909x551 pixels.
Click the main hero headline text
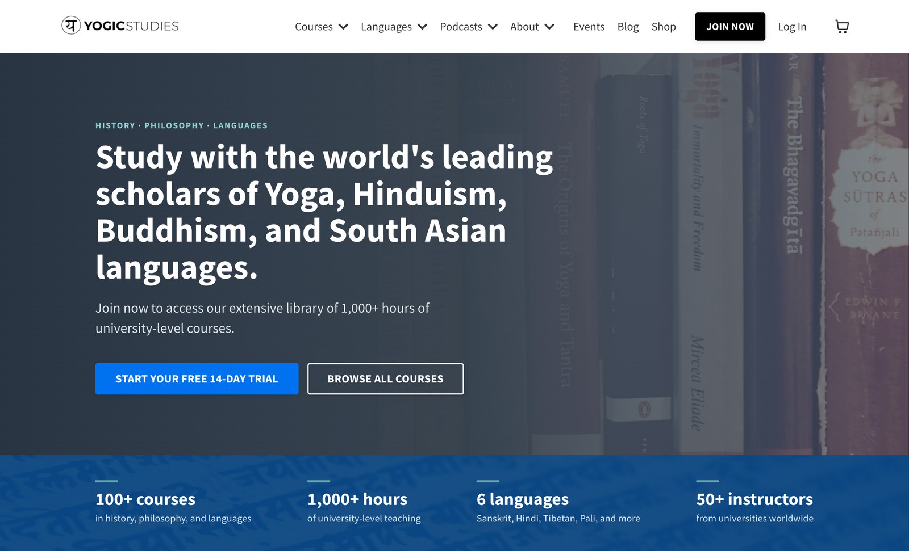pos(324,212)
